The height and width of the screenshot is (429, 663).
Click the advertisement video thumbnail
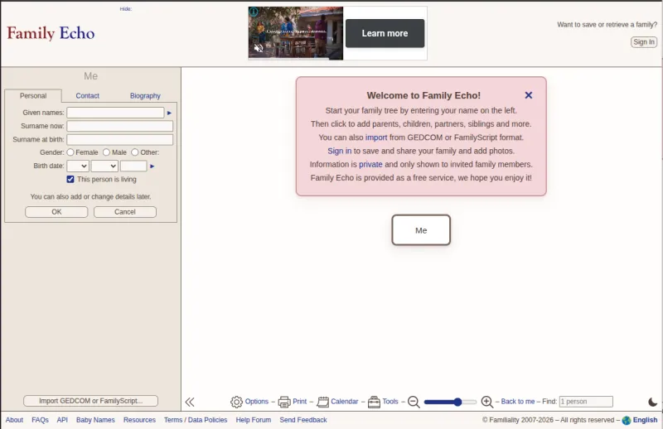296,33
